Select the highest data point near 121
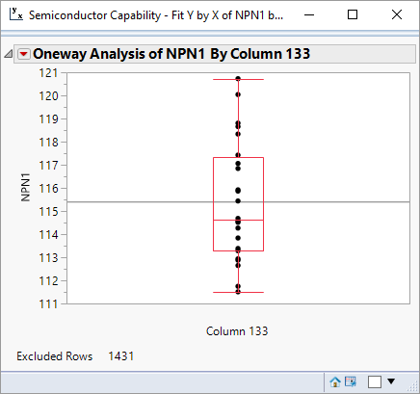 coord(238,79)
